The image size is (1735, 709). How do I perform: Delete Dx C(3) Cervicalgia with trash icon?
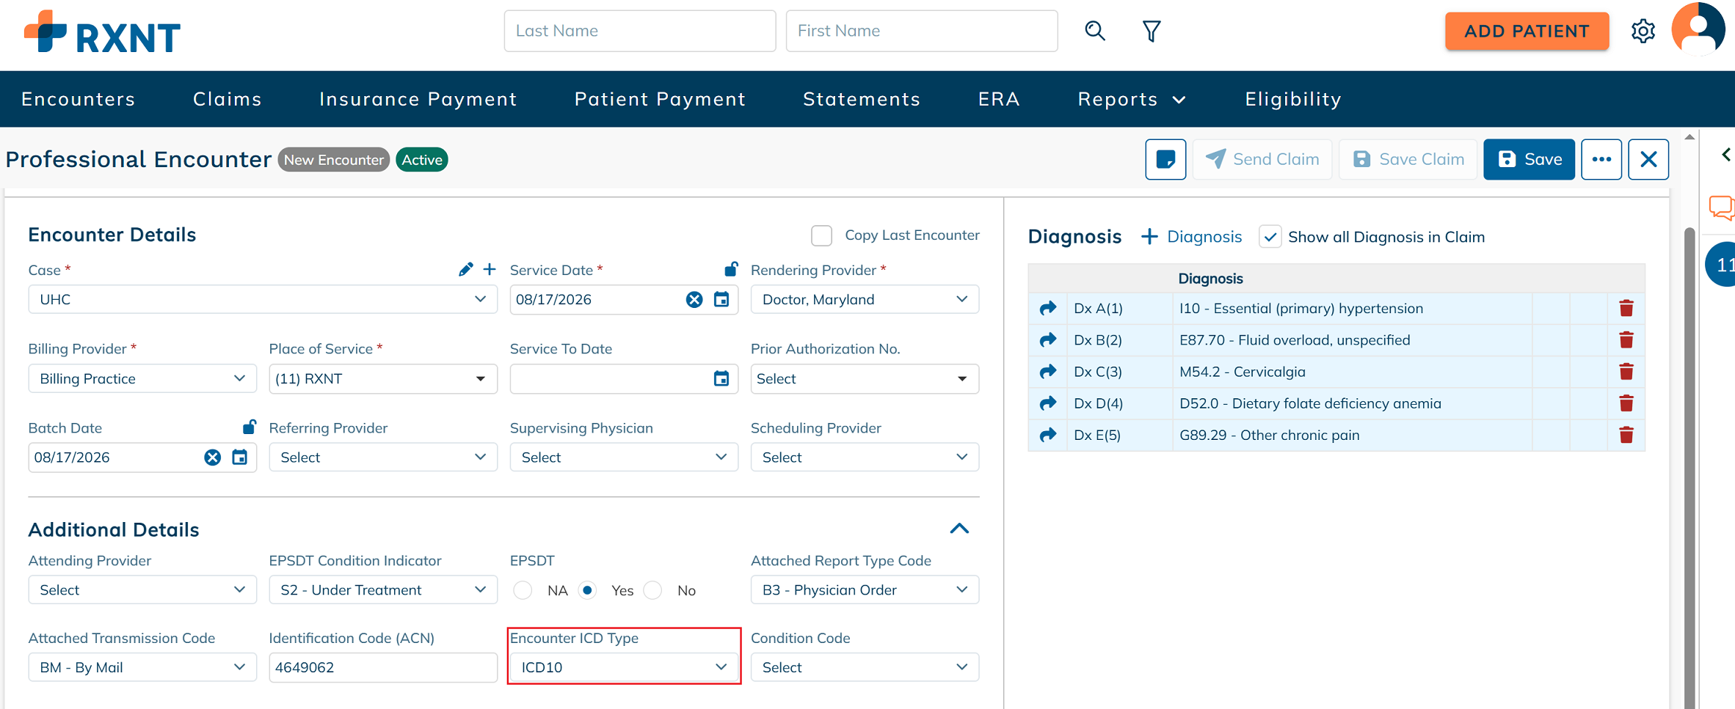[x=1626, y=372]
